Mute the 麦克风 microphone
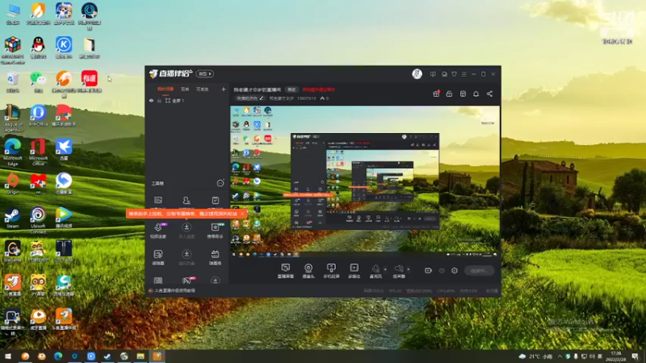Screen dimensions: 646x363 [375, 271]
